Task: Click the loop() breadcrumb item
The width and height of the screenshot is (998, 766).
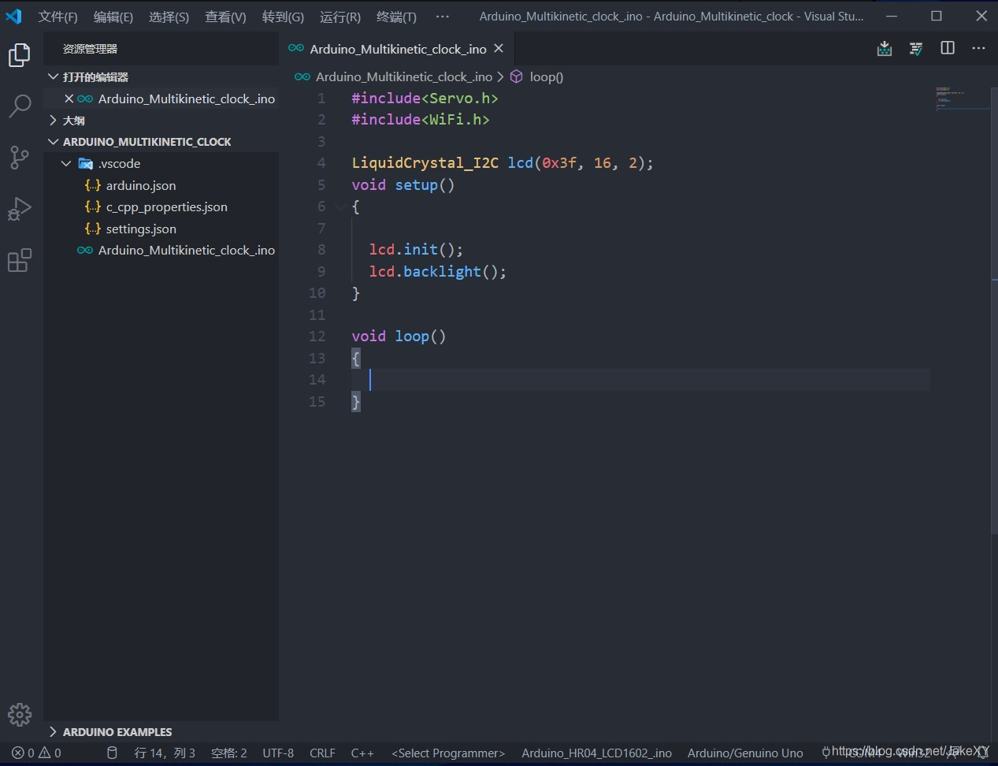Action: coord(547,76)
